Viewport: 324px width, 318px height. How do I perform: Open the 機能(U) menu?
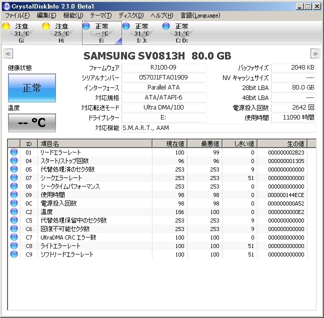[x=73, y=15]
